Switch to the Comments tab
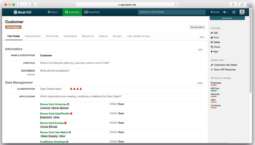The image size is (255, 145). (x=52, y=36)
